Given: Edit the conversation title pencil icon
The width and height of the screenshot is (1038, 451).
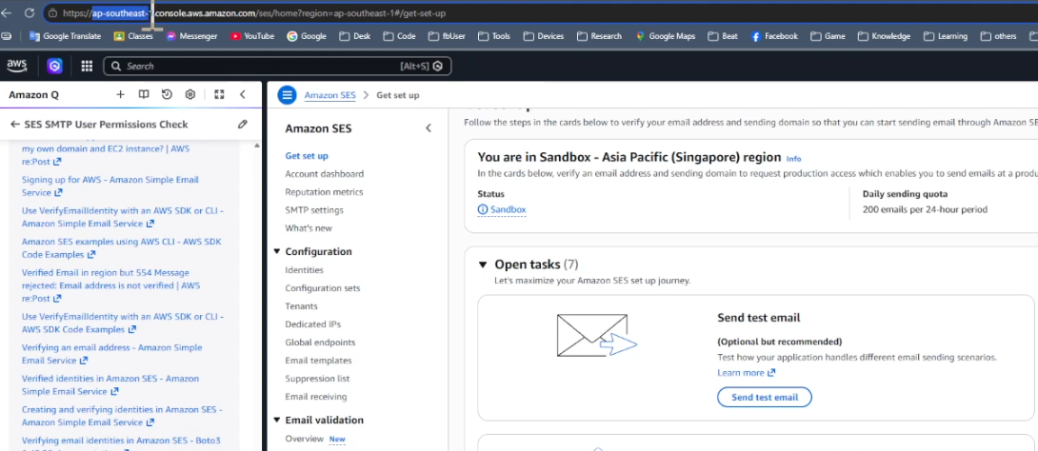Looking at the screenshot, I should [x=243, y=125].
